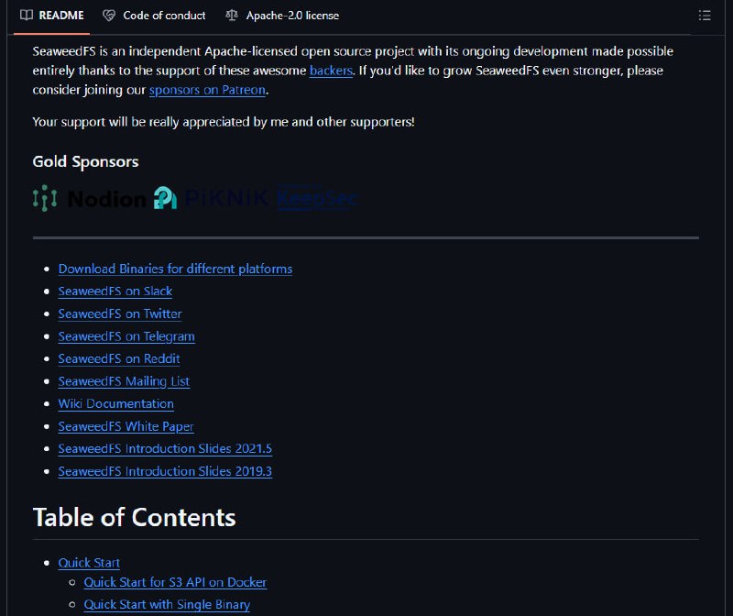This screenshot has width=733, height=616.
Task: Click the license scale icon
Action: point(232,16)
